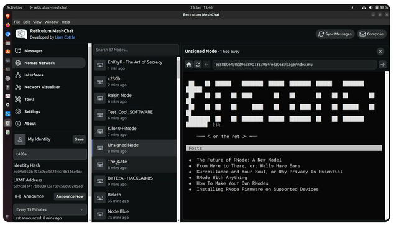Focus the Search 87 Nodes field
This screenshot has width=396, height=225.
coord(136,50)
